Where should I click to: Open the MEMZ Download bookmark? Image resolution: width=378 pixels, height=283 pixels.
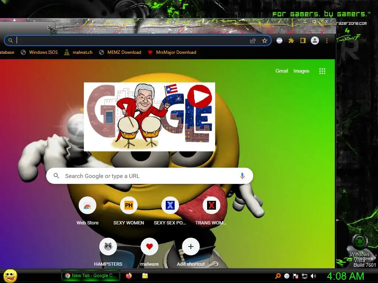click(120, 52)
